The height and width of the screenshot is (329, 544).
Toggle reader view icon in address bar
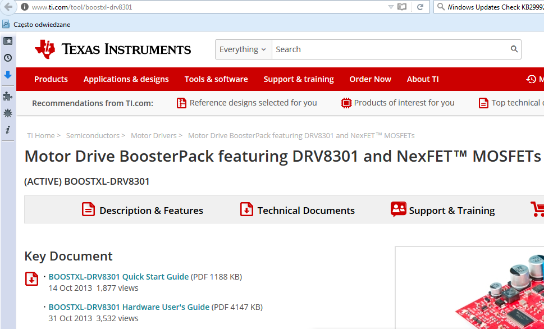pos(402,7)
